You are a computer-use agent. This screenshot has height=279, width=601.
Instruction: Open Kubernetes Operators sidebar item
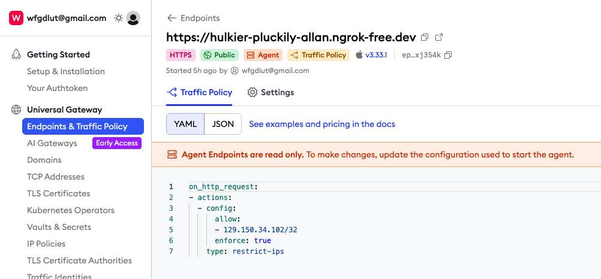tap(71, 210)
